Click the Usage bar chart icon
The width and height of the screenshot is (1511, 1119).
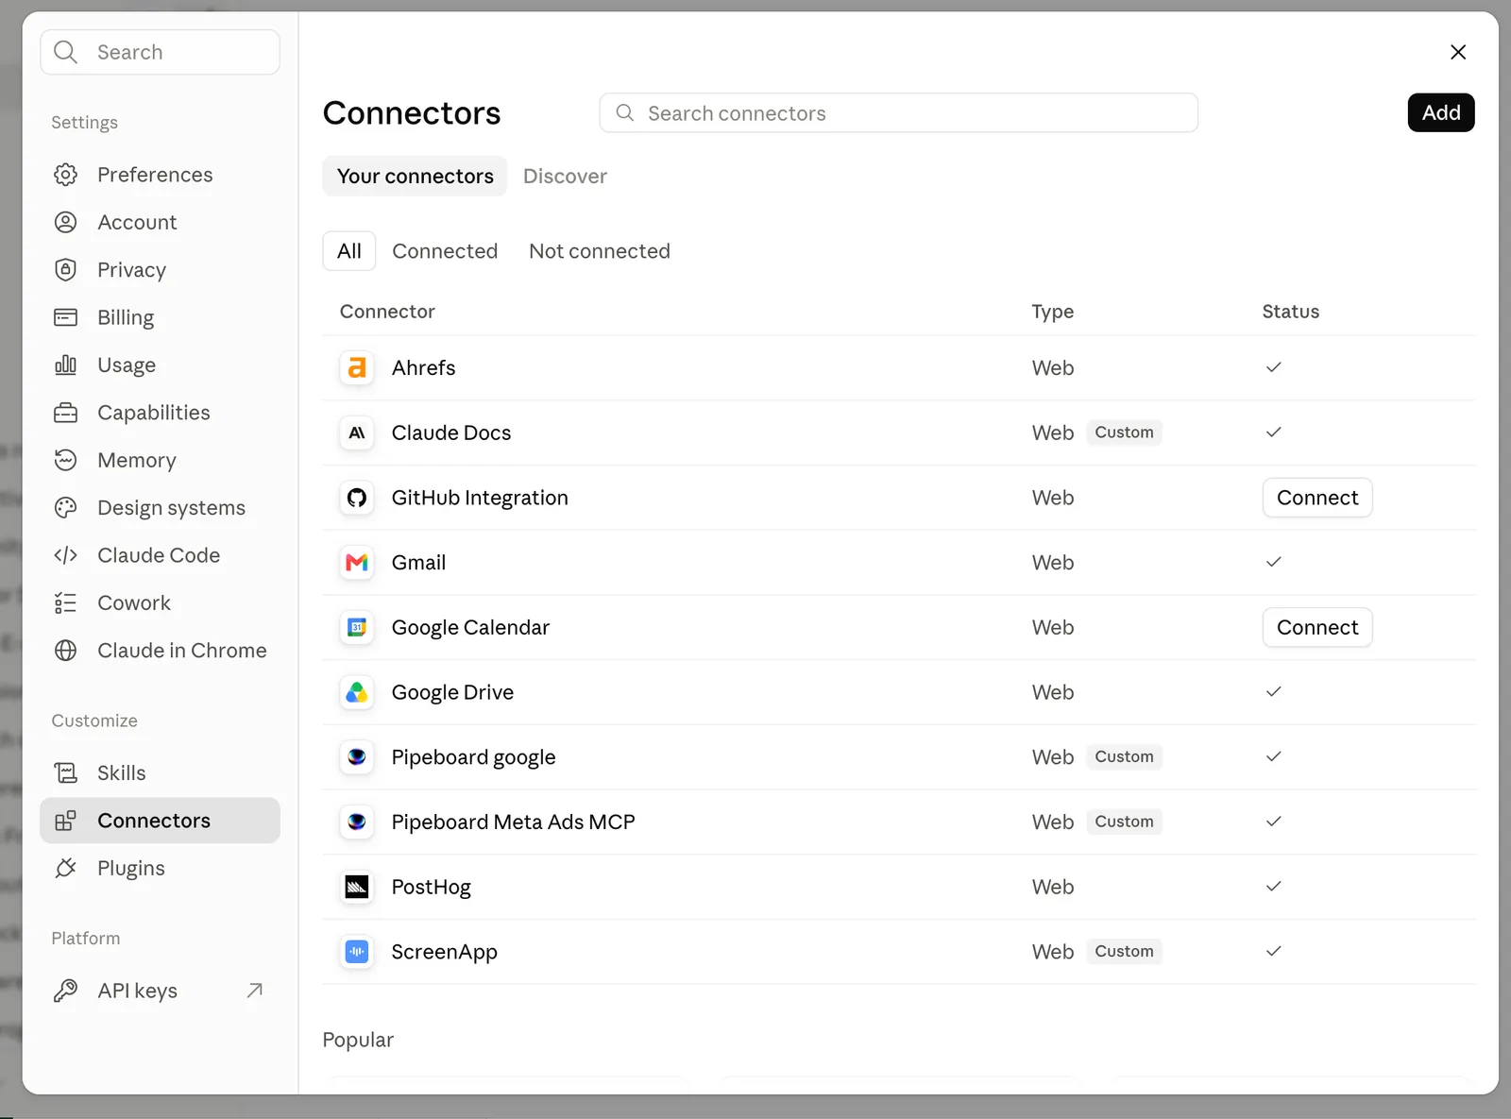pyautogui.click(x=65, y=365)
